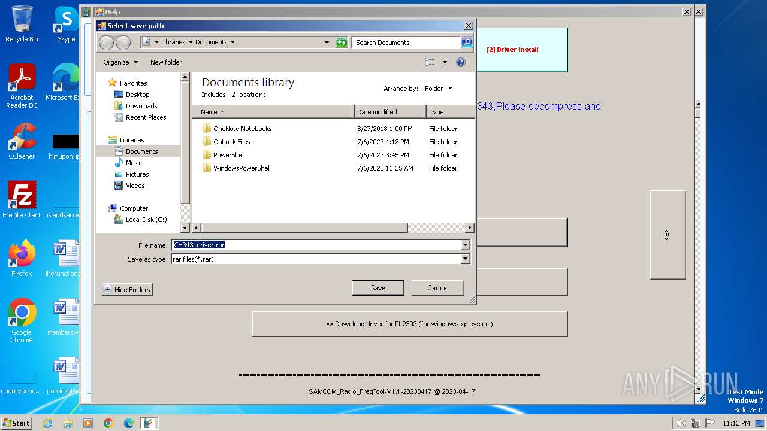Image resolution: width=767 pixels, height=431 pixels.
Task: Click volume icon in system tray
Action: [x=681, y=423]
